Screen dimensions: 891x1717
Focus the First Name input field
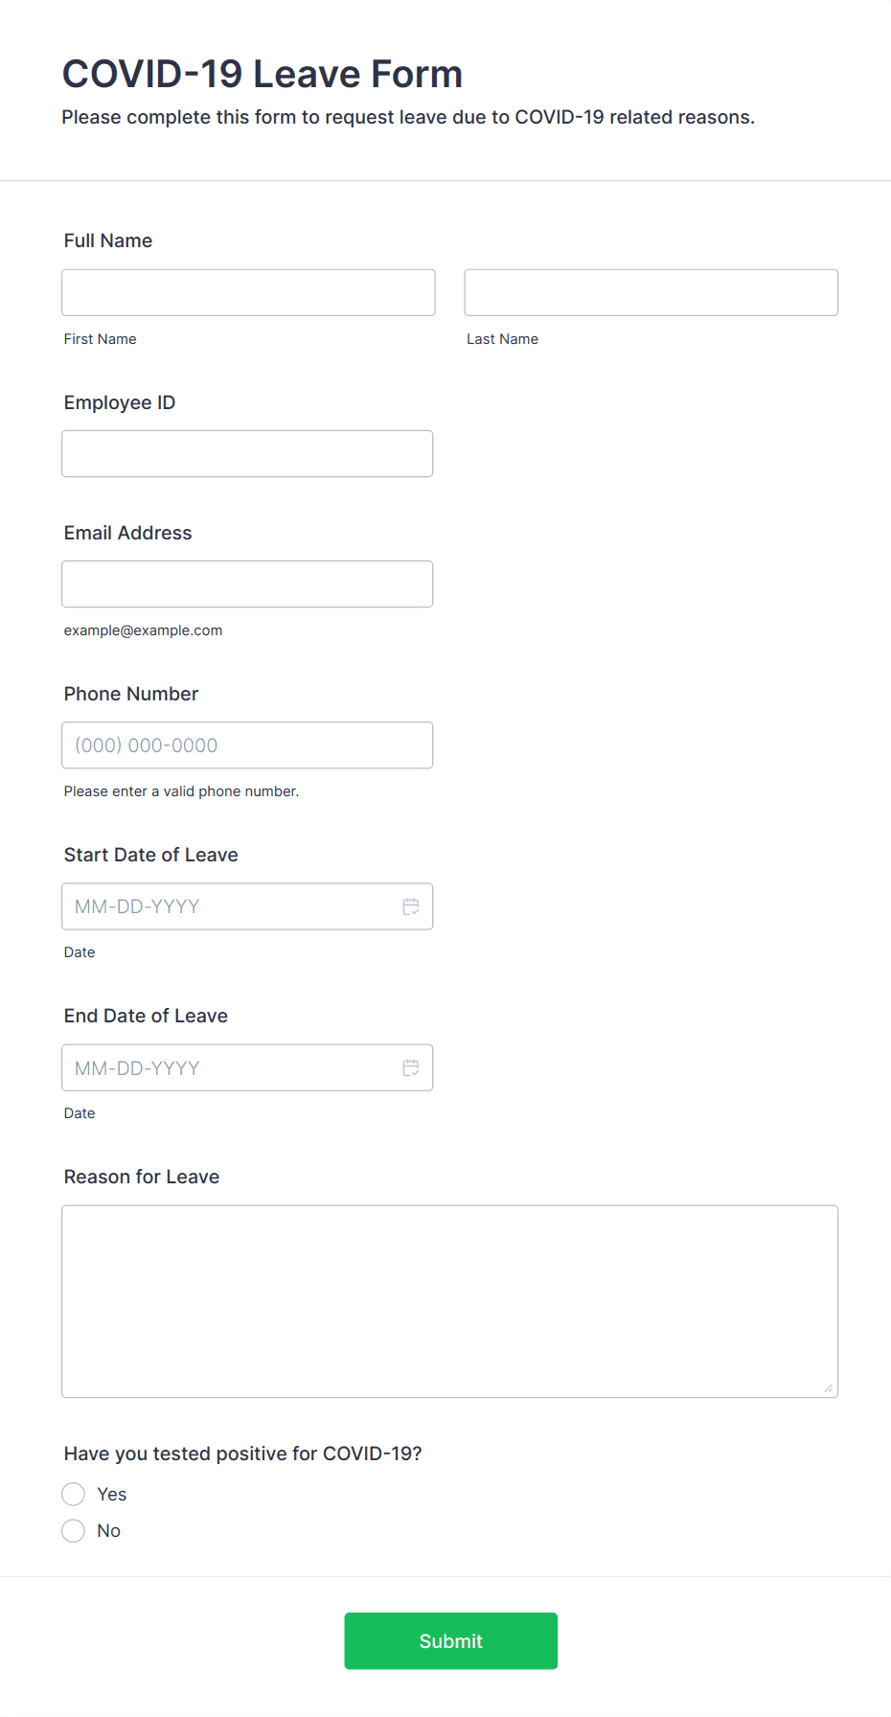(x=249, y=292)
